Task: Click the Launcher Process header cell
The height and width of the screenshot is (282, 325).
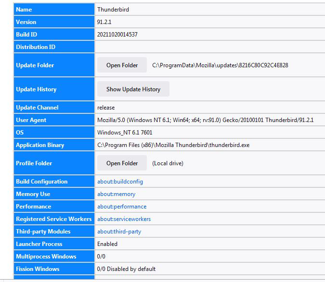Action: [x=54, y=244]
